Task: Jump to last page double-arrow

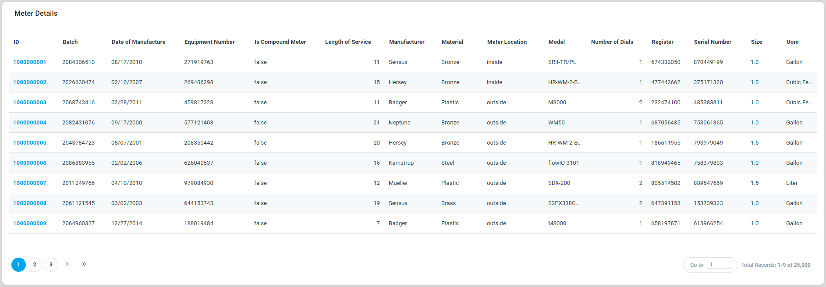Action: point(84,264)
